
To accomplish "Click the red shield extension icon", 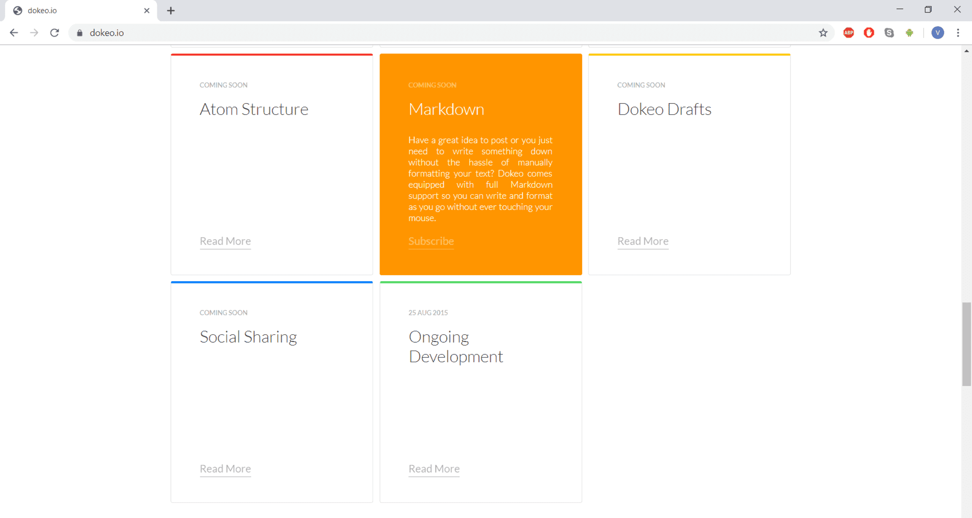I will [x=869, y=33].
